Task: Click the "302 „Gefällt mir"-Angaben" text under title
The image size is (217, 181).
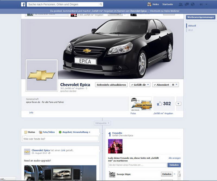Action: 72,88
